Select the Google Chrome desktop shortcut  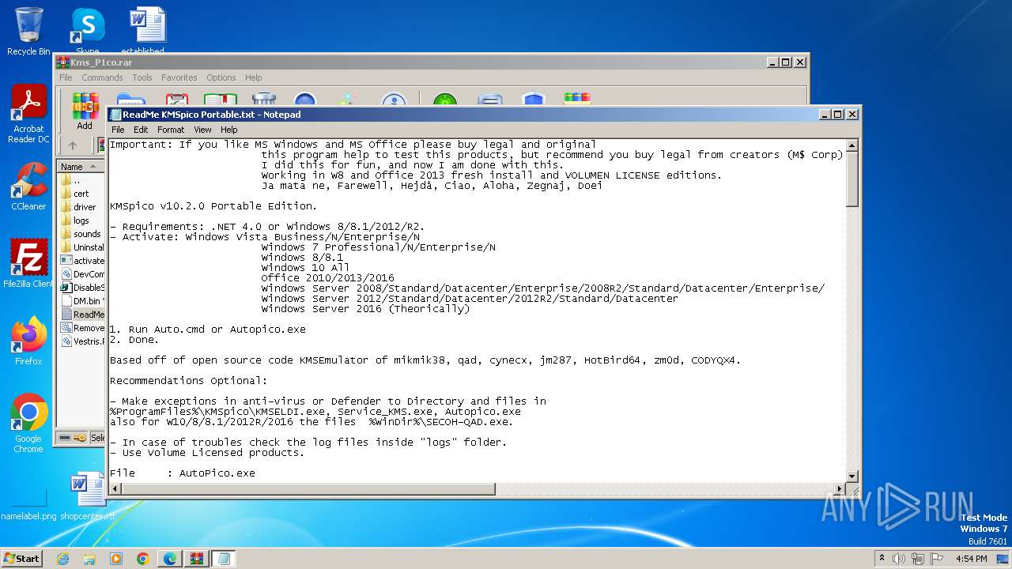[x=28, y=423]
